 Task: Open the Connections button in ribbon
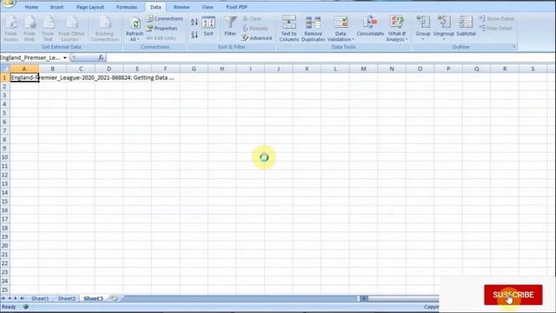[x=165, y=18]
